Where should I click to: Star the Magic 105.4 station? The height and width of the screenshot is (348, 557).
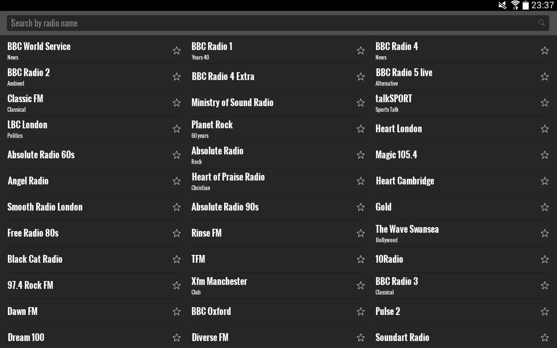[545, 155]
